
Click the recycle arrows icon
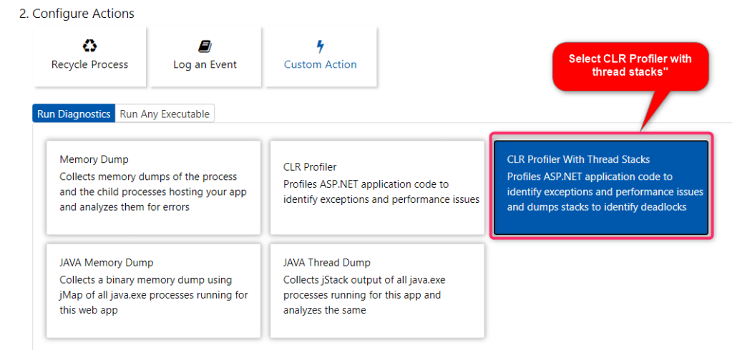[x=89, y=46]
